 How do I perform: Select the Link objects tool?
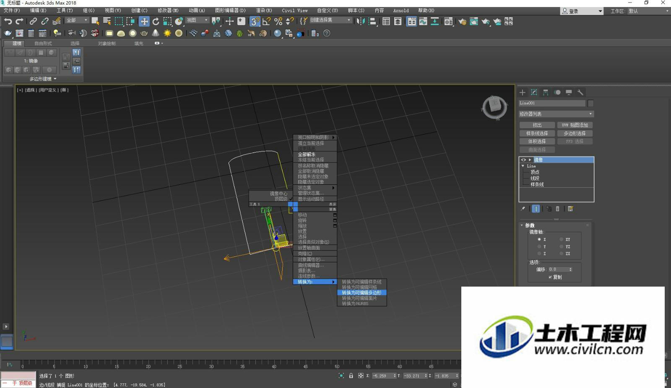[33, 21]
